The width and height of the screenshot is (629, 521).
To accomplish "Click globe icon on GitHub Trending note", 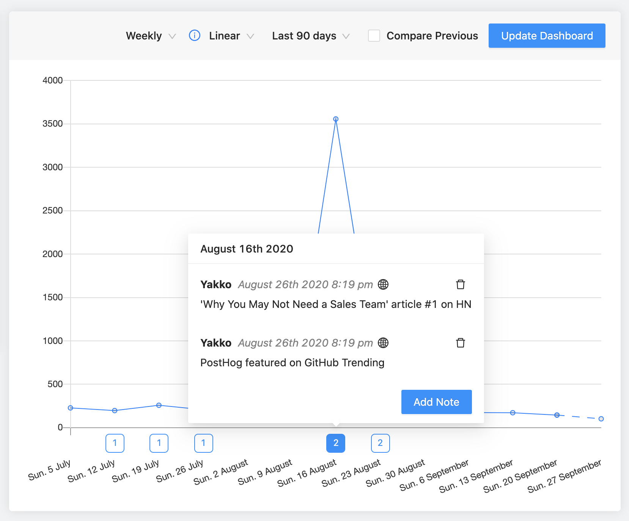I will click(383, 343).
